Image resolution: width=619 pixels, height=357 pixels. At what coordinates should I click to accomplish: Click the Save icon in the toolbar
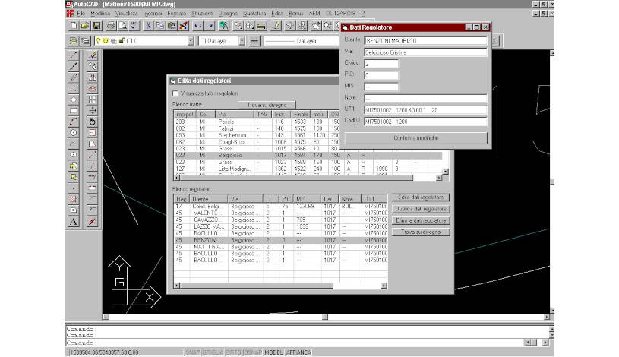(96, 25)
